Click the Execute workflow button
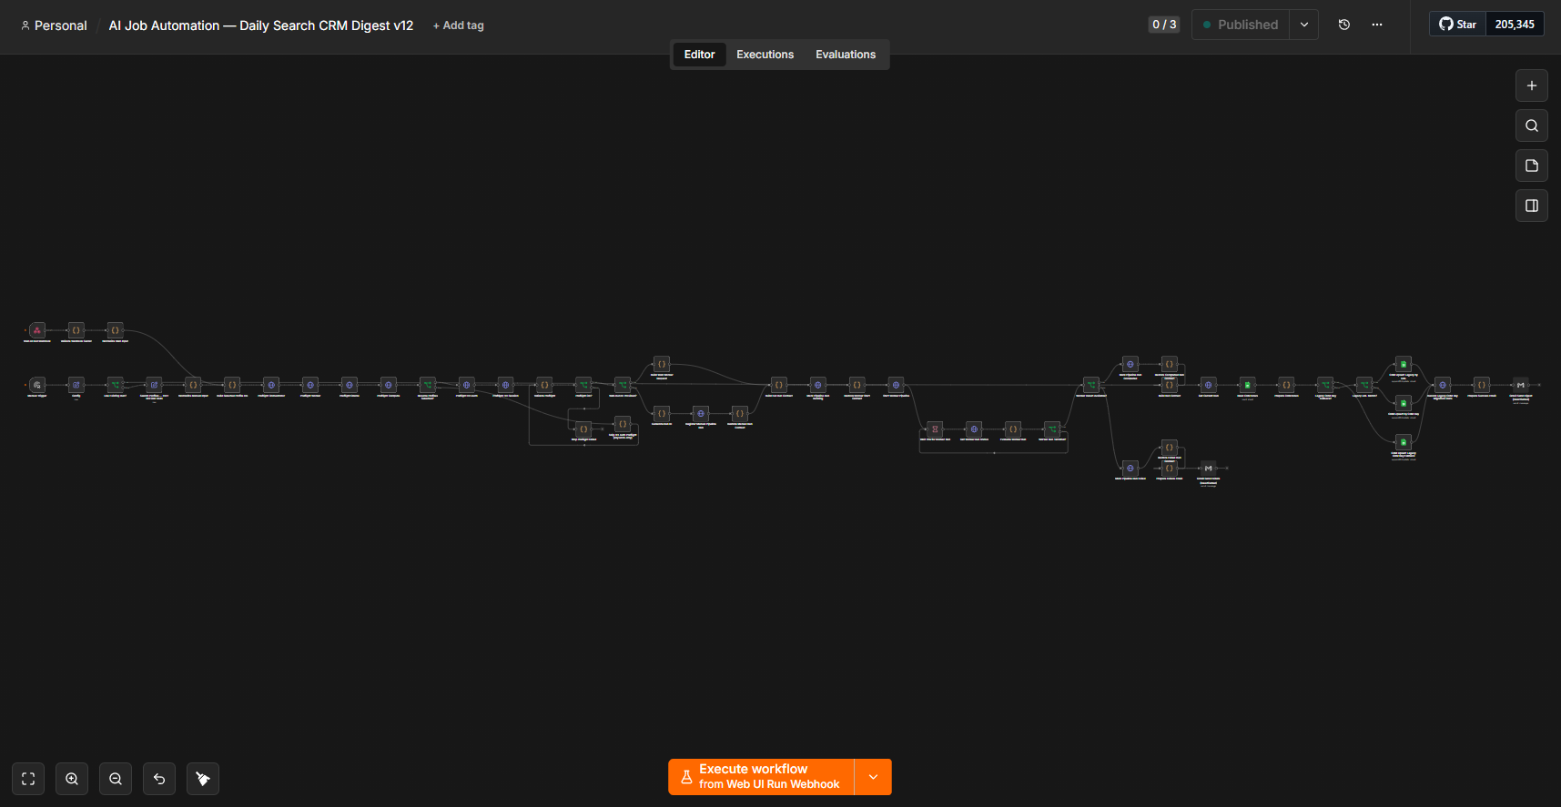 (761, 777)
